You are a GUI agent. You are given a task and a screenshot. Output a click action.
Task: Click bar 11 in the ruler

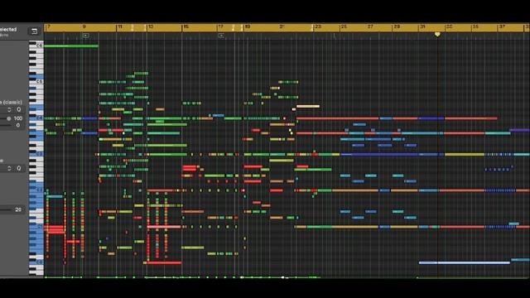point(119,26)
